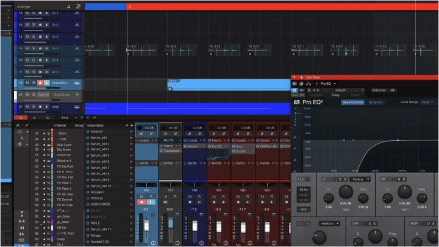Open the Instruments panel dropdown arrow

(x=127, y=126)
